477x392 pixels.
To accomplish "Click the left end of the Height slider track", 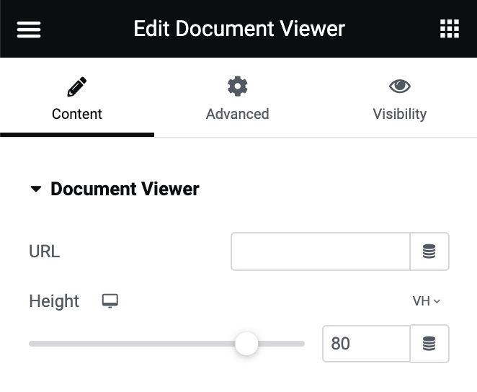I will pos(33,344).
